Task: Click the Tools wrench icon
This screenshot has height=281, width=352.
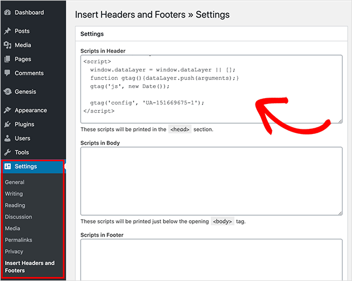Action: 7,152
